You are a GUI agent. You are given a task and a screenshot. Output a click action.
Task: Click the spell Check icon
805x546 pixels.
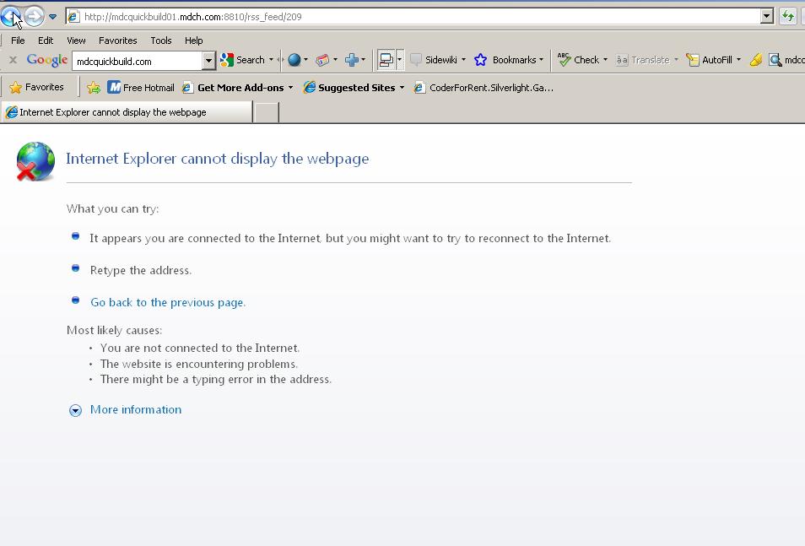point(565,60)
